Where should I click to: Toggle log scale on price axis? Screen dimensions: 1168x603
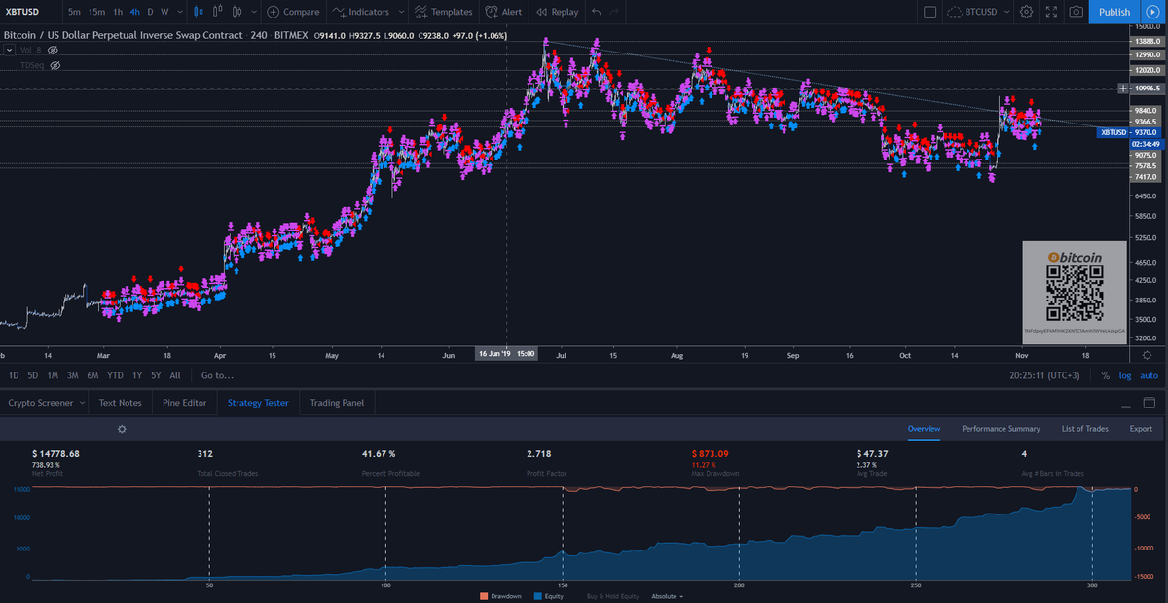1126,375
